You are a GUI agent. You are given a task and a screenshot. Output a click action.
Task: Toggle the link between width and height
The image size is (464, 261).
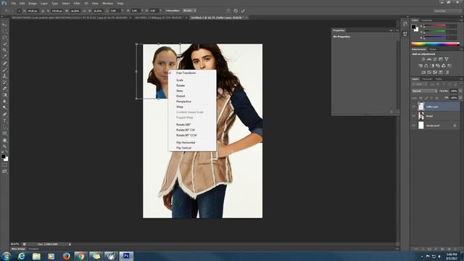pos(84,11)
